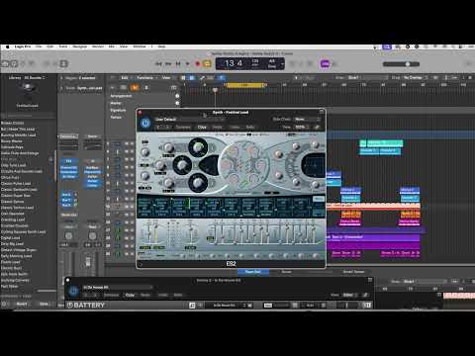Screen dimensions: 475x356
Task: Click the channel strip pan knob
Action: click(x=68, y=236)
